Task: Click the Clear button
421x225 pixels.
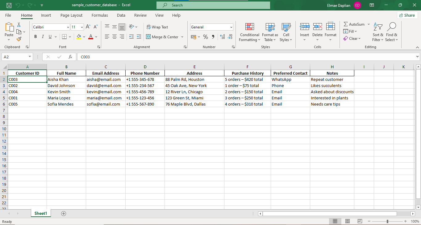Action: (352, 38)
